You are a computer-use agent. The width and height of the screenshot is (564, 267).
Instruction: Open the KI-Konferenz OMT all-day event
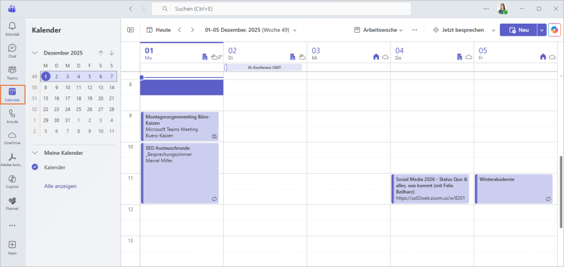(263, 67)
